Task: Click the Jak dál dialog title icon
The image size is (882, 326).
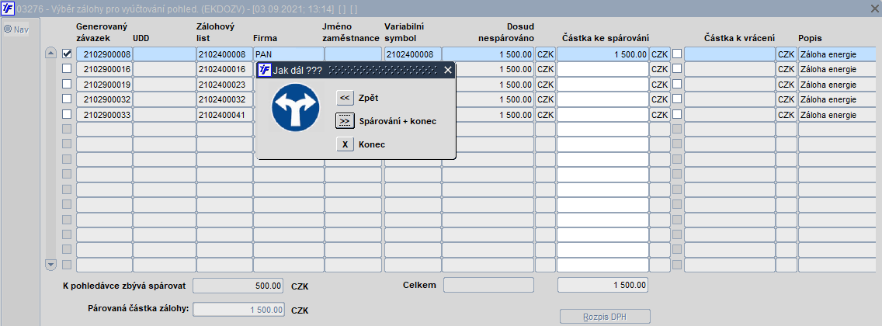Action: pos(265,71)
